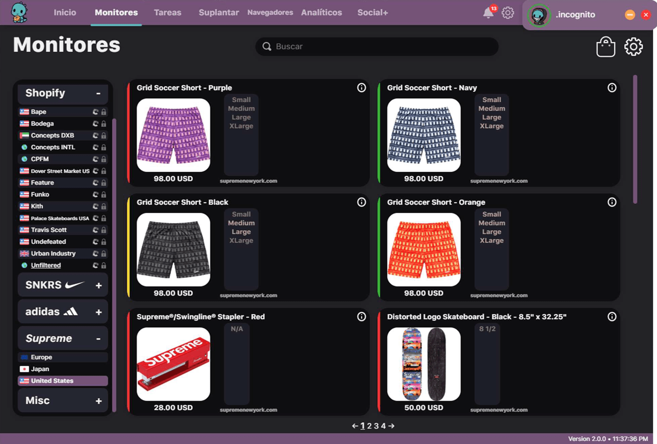The image size is (657, 444).
Task: Click in the Buscar search field
Action: (x=377, y=46)
